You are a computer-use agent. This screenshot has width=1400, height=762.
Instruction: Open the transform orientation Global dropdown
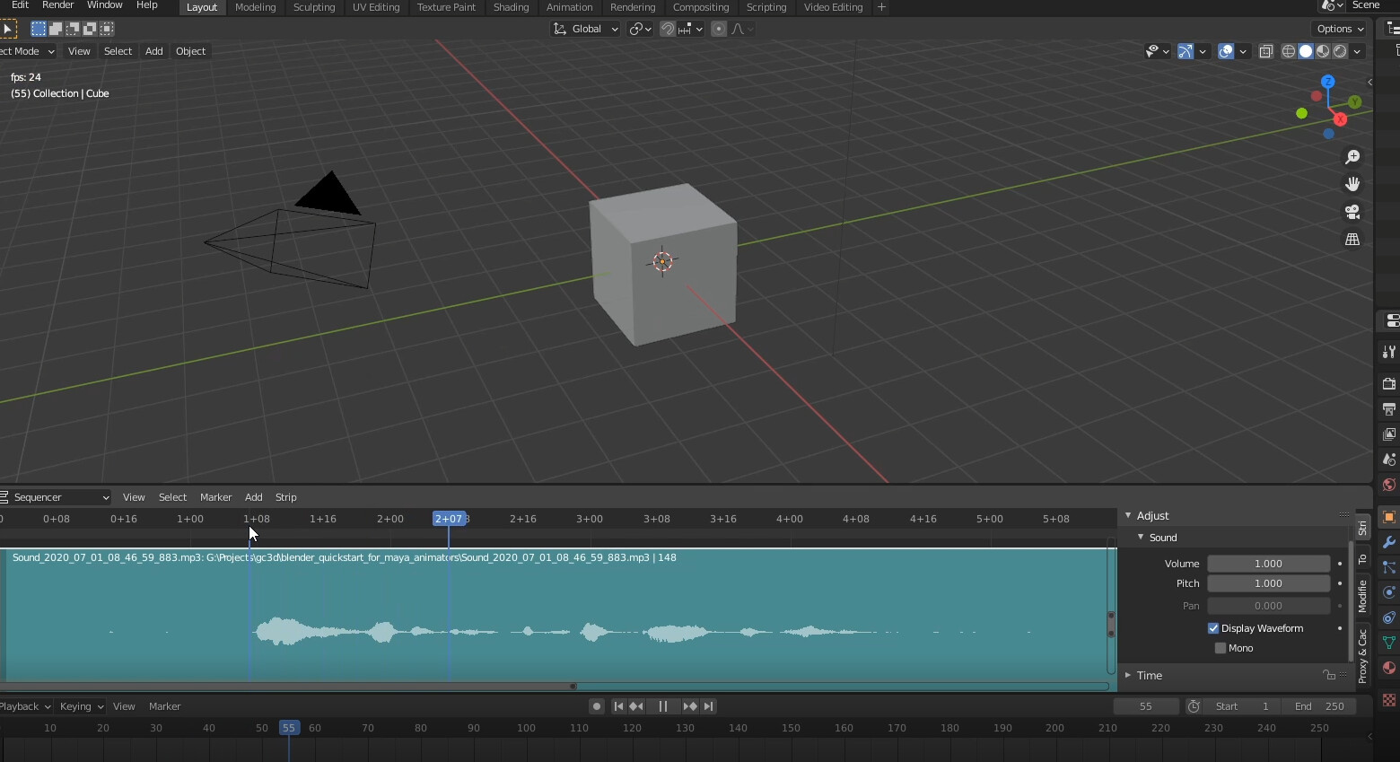click(585, 29)
